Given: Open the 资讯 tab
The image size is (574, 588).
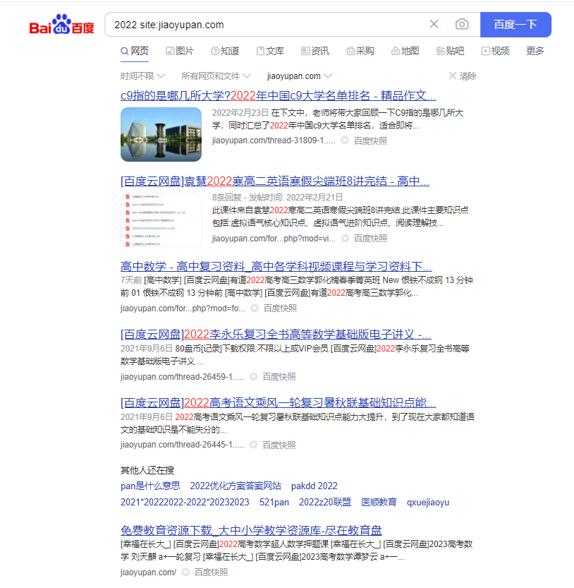Looking at the screenshot, I should 315,51.
